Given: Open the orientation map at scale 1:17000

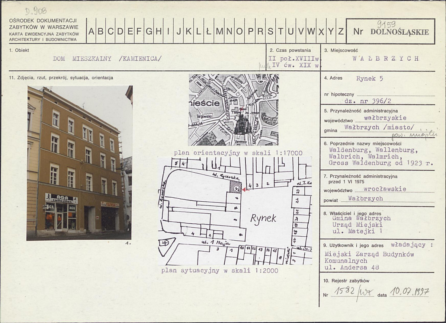Looking at the screenshot, I should pos(233,109).
